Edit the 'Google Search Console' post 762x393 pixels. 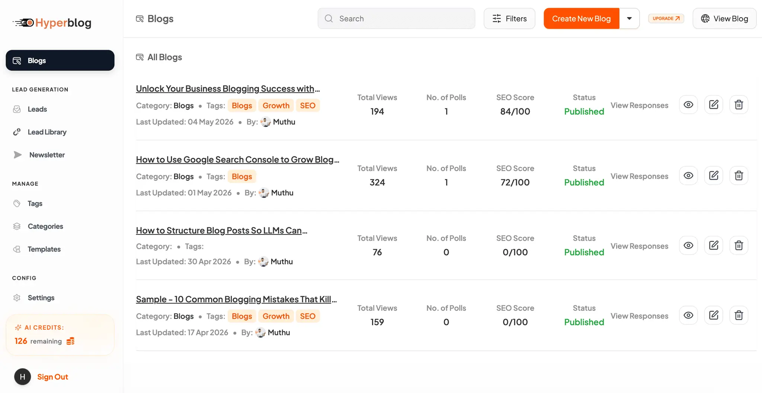point(714,176)
